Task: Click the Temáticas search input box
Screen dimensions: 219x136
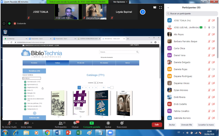Action: [x=32, y=78]
